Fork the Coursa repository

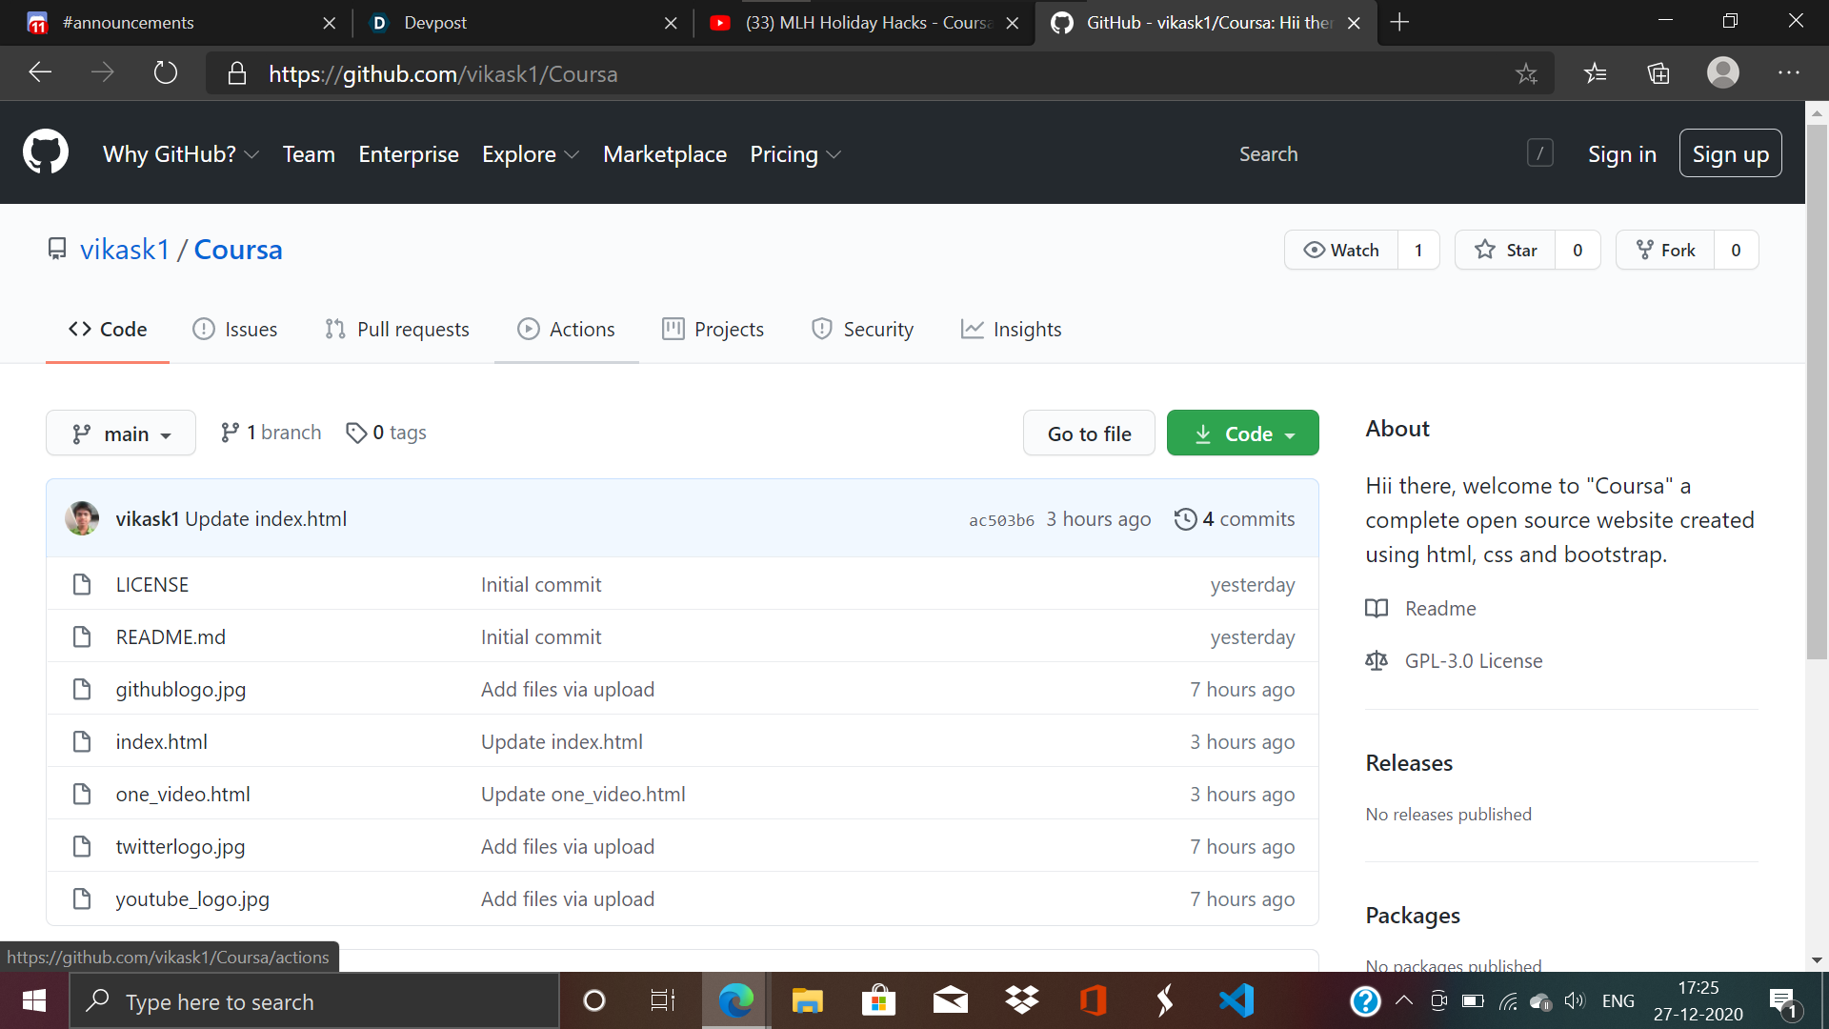(x=1665, y=250)
